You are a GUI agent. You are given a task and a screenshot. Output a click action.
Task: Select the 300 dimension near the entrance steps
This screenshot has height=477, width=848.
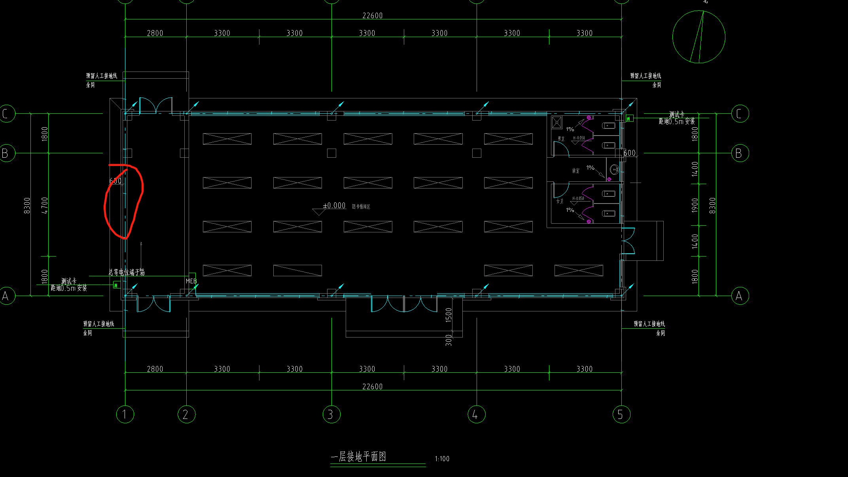[x=449, y=340]
